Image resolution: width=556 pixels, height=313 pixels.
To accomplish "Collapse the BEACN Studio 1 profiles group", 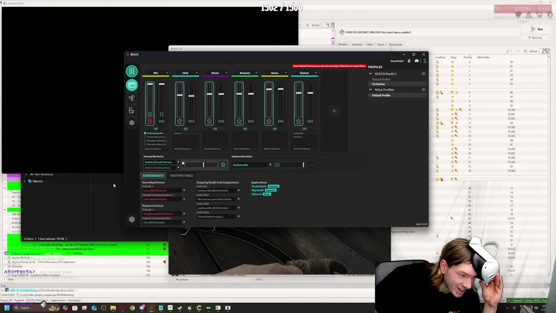I will pyautogui.click(x=371, y=73).
